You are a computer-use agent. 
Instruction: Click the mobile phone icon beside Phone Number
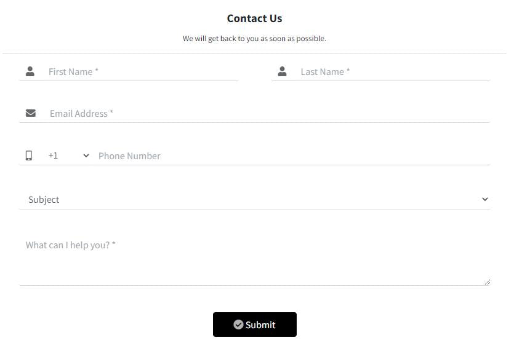[28, 155]
